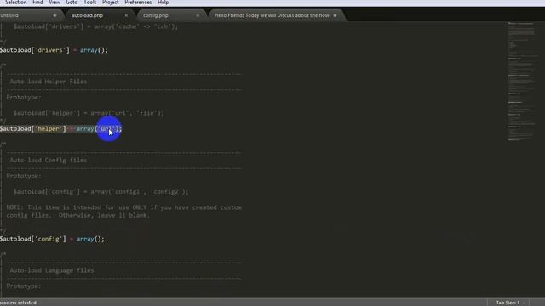Click the 'selected' status bar message

(18, 303)
